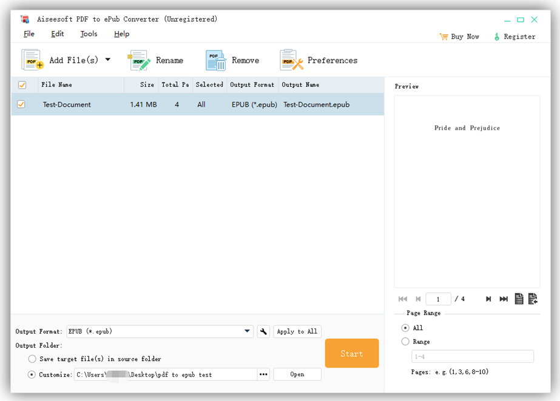The image size is (560, 401).
Task: Click the Total Pa column header
Action: [175, 84]
